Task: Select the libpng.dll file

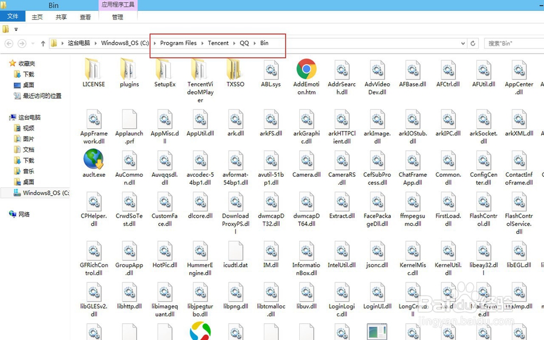Action: click(x=236, y=295)
